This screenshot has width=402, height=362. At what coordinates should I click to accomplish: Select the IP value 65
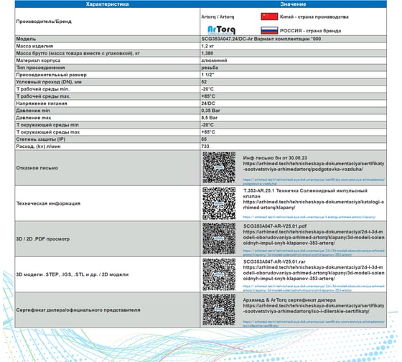tap(204, 139)
